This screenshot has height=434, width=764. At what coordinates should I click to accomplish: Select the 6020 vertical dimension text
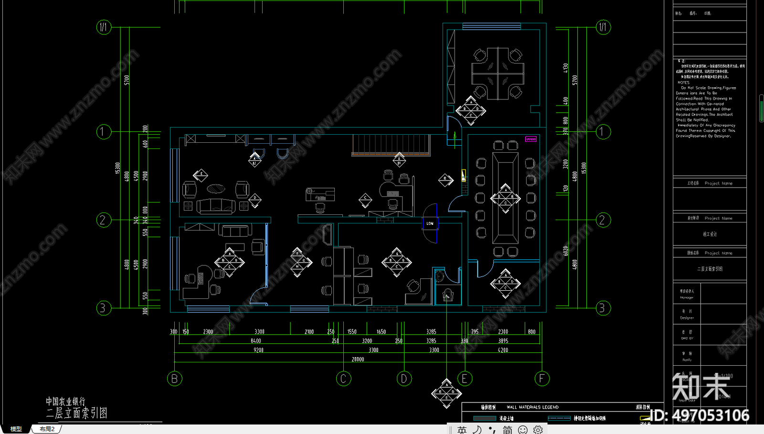click(565, 251)
